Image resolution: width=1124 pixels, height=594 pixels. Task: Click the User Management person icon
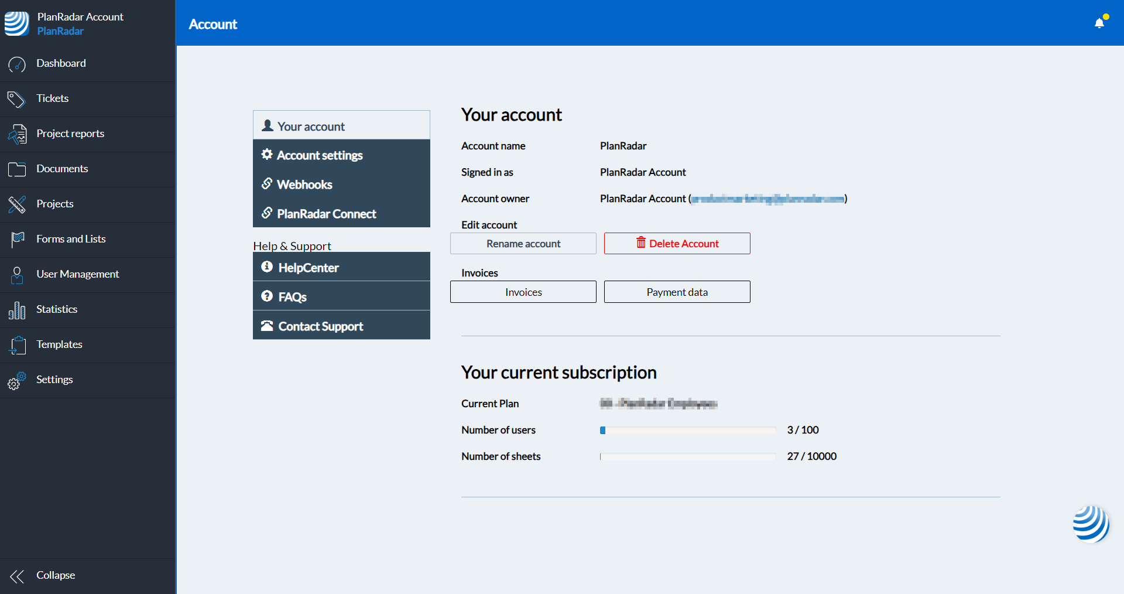pyautogui.click(x=17, y=275)
